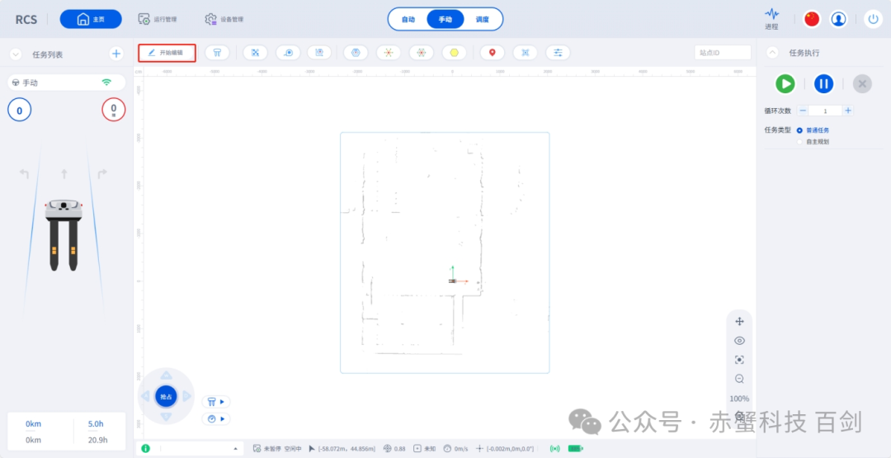Click the multicolor radial hexagon icon
Image resolution: width=891 pixels, height=458 pixels.
(421, 52)
